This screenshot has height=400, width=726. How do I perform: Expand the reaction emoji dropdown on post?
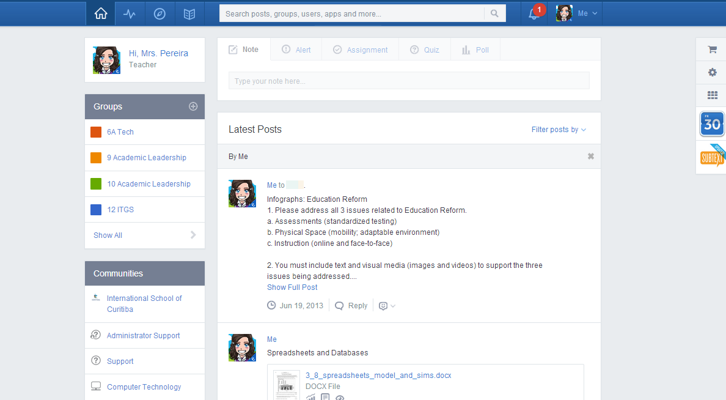pyautogui.click(x=386, y=306)
